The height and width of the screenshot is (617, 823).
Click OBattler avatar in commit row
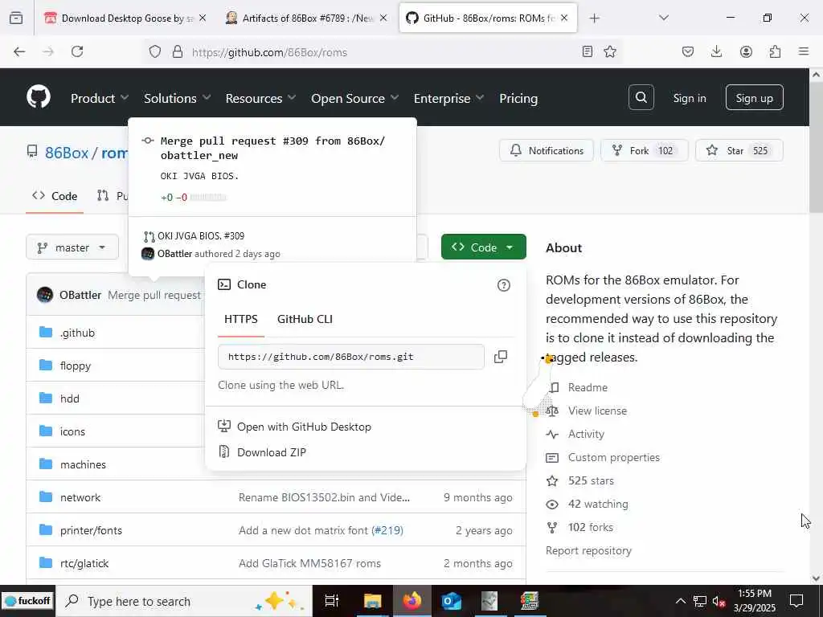click(x=45, y=295)
